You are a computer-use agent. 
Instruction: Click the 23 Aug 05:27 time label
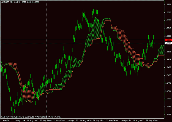99,120
